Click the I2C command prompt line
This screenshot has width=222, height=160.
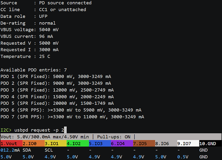(x=32, y=130)
